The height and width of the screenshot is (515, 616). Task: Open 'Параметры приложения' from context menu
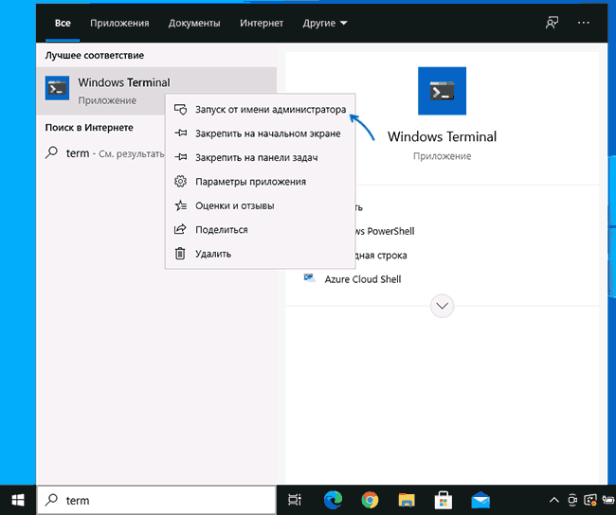[x=260, y=182]
